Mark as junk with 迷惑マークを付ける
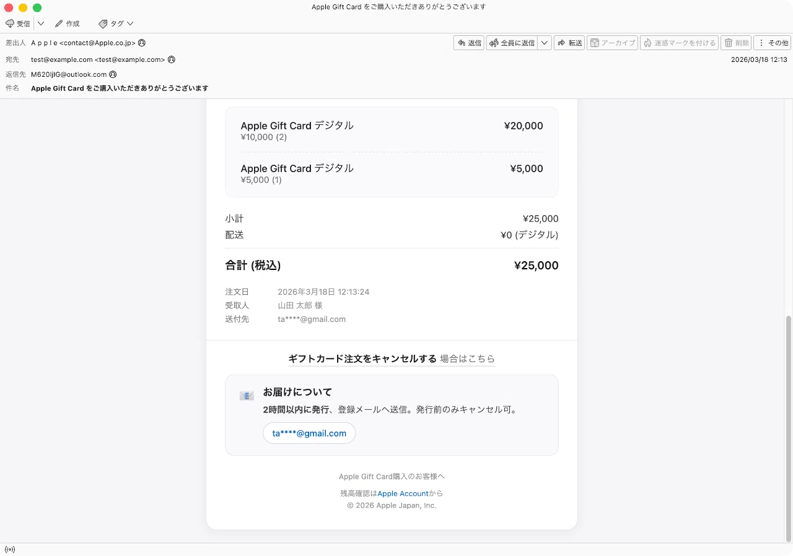793x556 pixels. 680,43
